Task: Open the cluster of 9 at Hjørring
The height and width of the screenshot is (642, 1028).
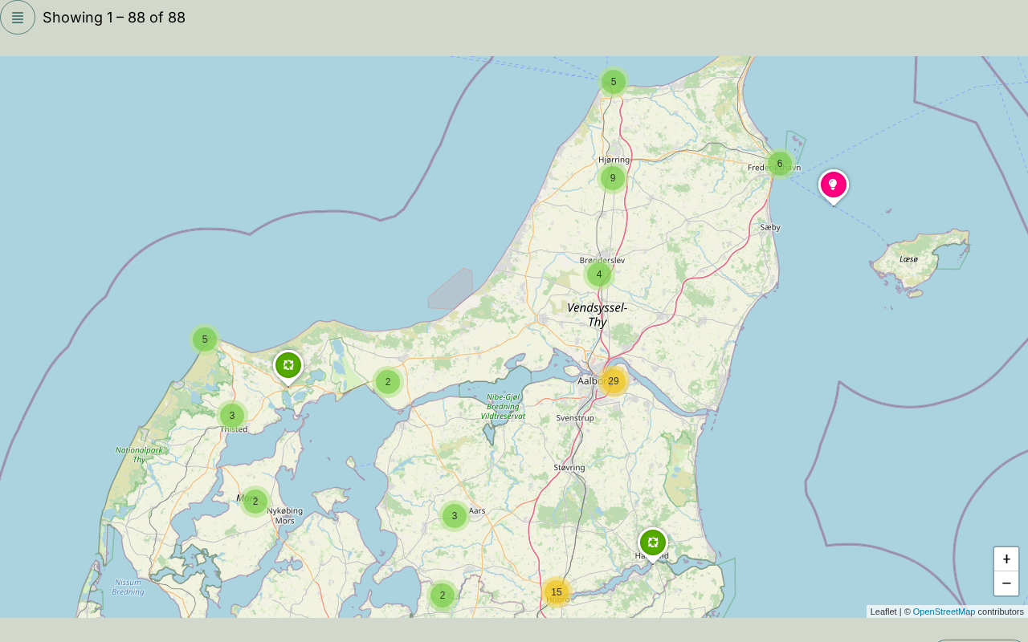Action: pyautogui.click(x=613, y=178)
